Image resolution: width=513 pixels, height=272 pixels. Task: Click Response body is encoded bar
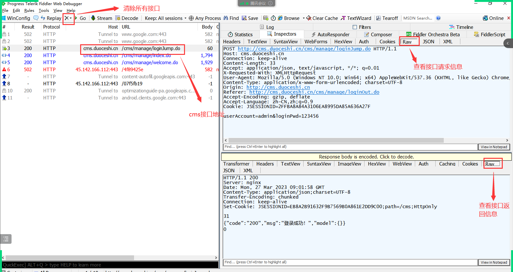366,157
